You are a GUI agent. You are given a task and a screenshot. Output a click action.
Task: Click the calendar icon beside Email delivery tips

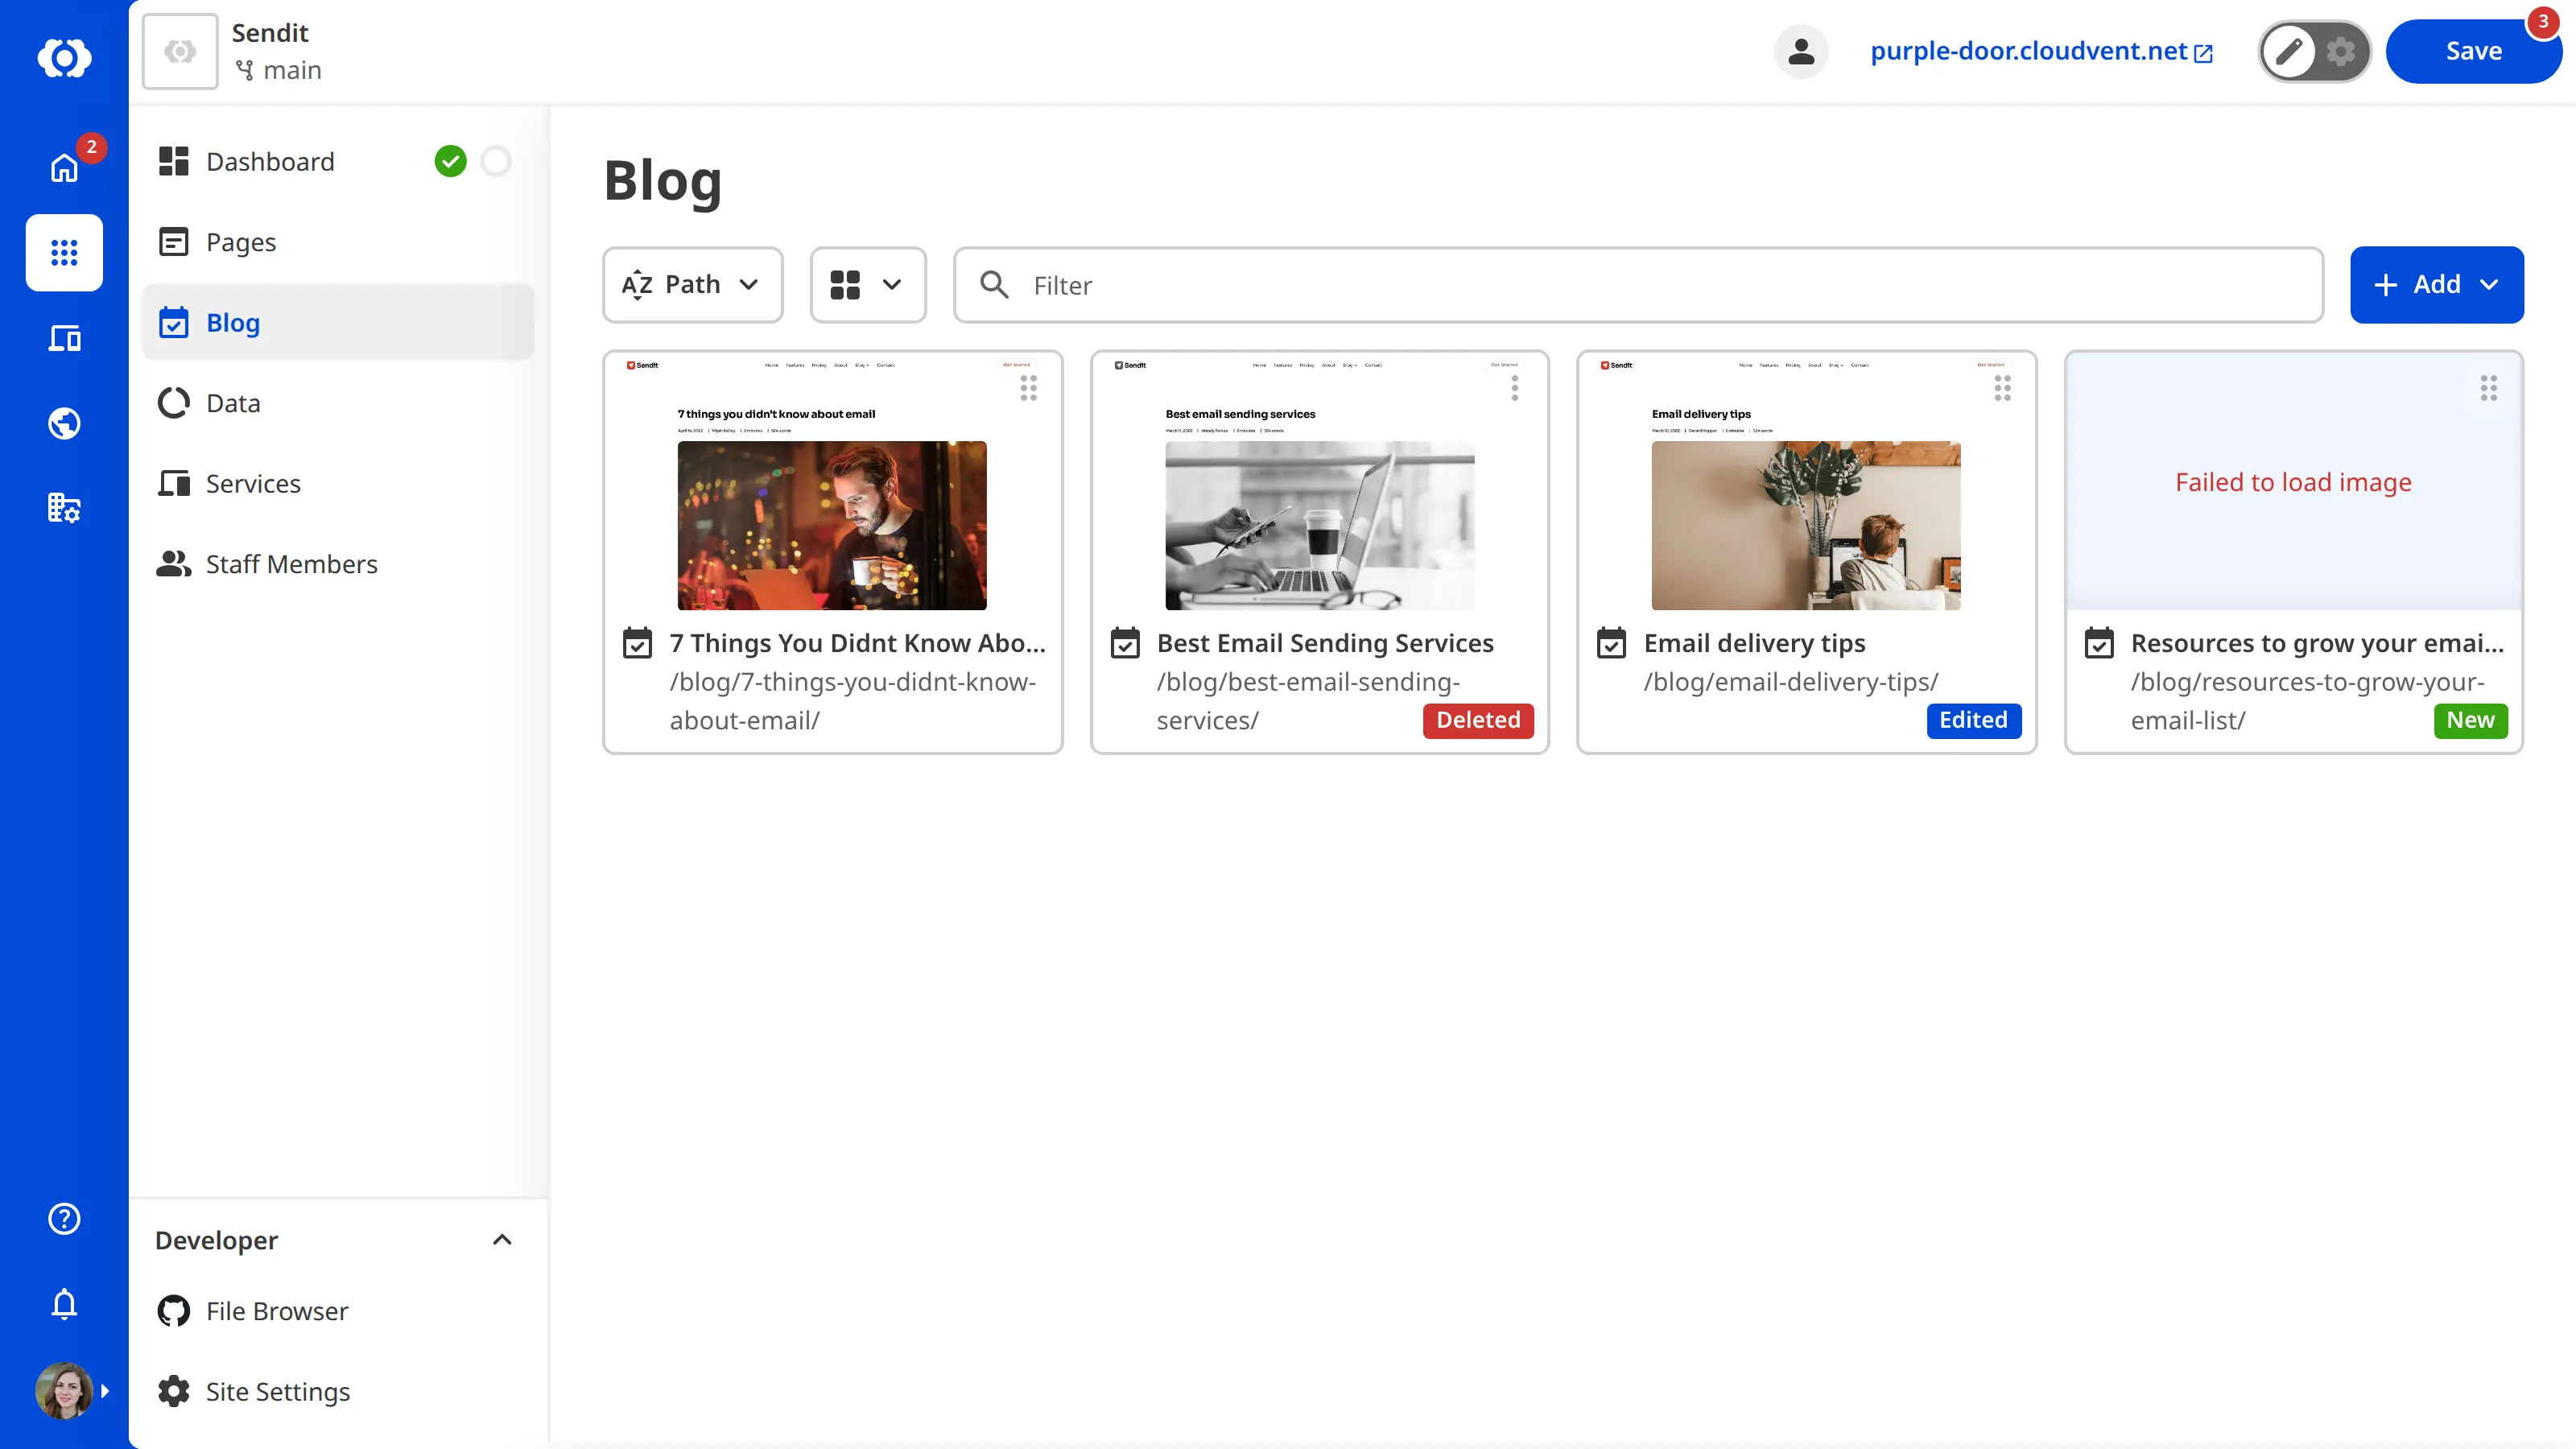pyautogui.click(x=1612, y=643)
